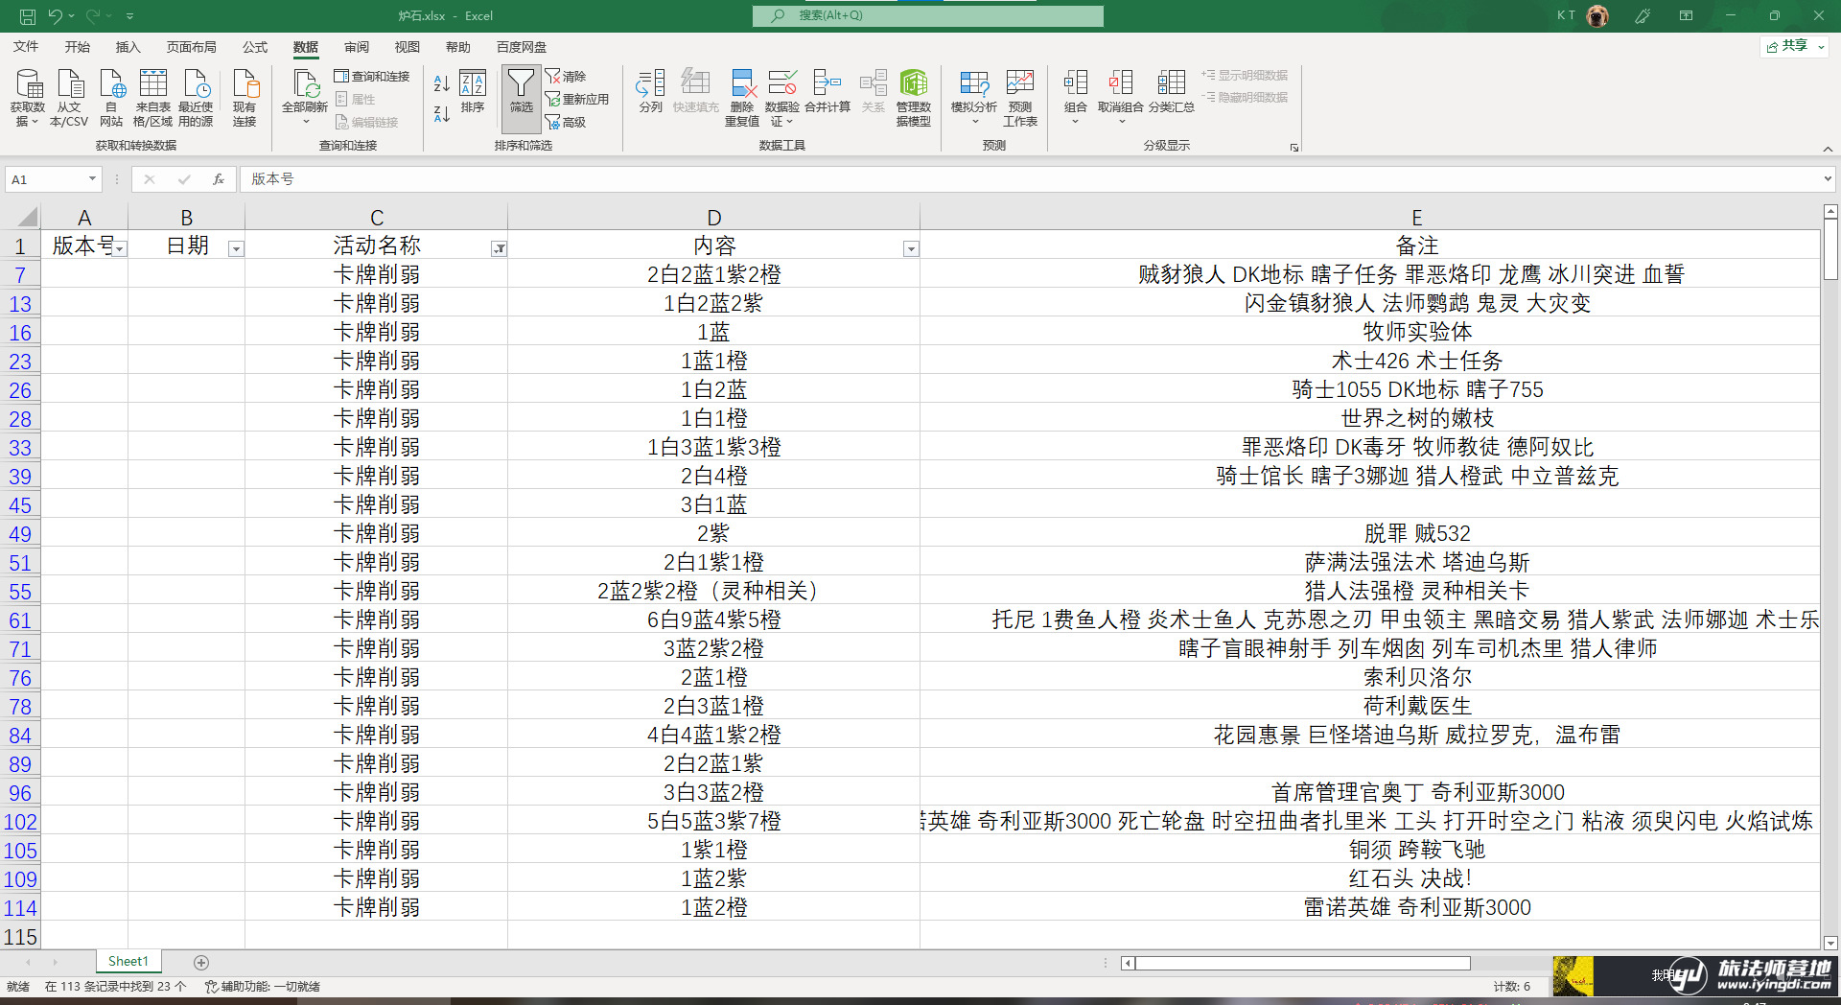Image resolution: width=1841 pixels, height=1005 pixels.
Task: Open the 日期 column filter dropdown
Action: (x=236, y=249)
